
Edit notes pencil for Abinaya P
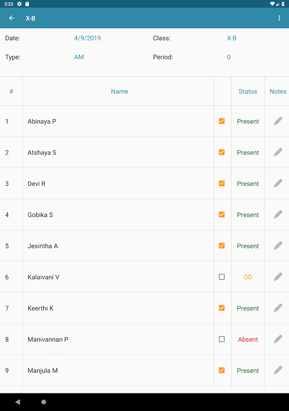278,121
